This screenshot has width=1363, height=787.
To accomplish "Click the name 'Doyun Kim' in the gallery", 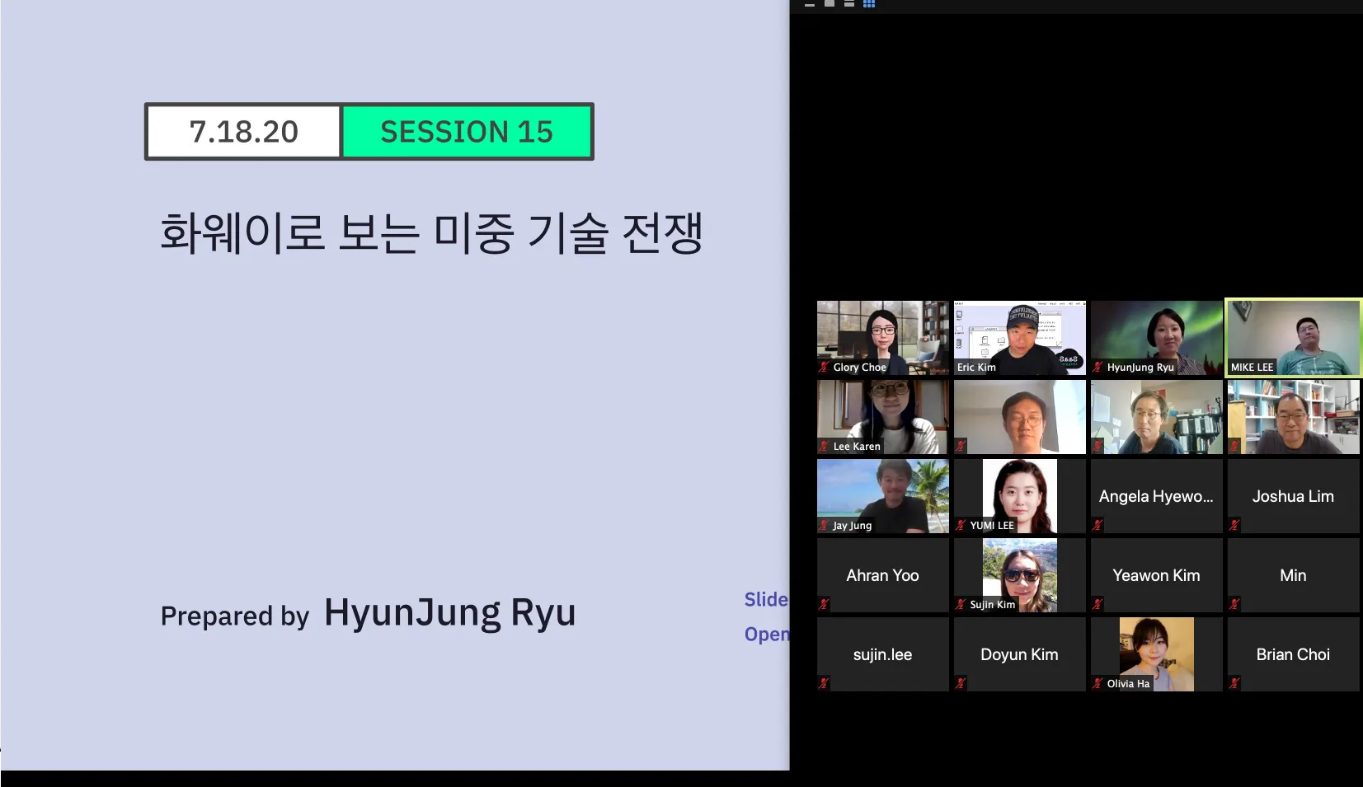I will (x=1019, y=655).
